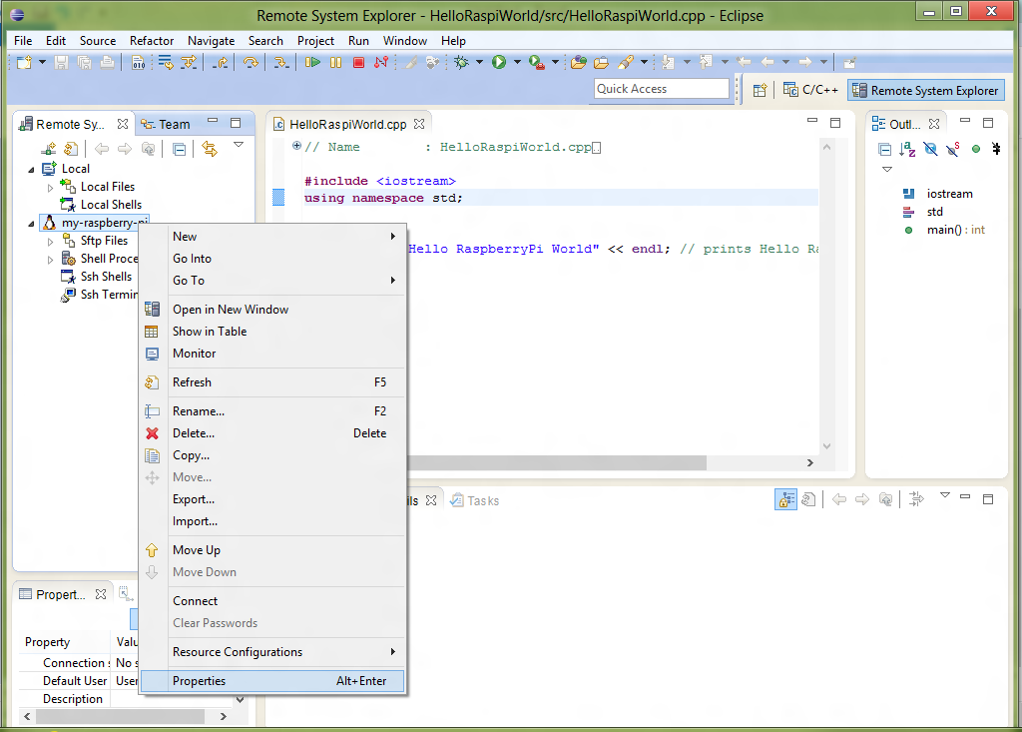This screenshot has height=732, width=1022.
Task: Open the Tasks tab
Action: coord(476,500)
